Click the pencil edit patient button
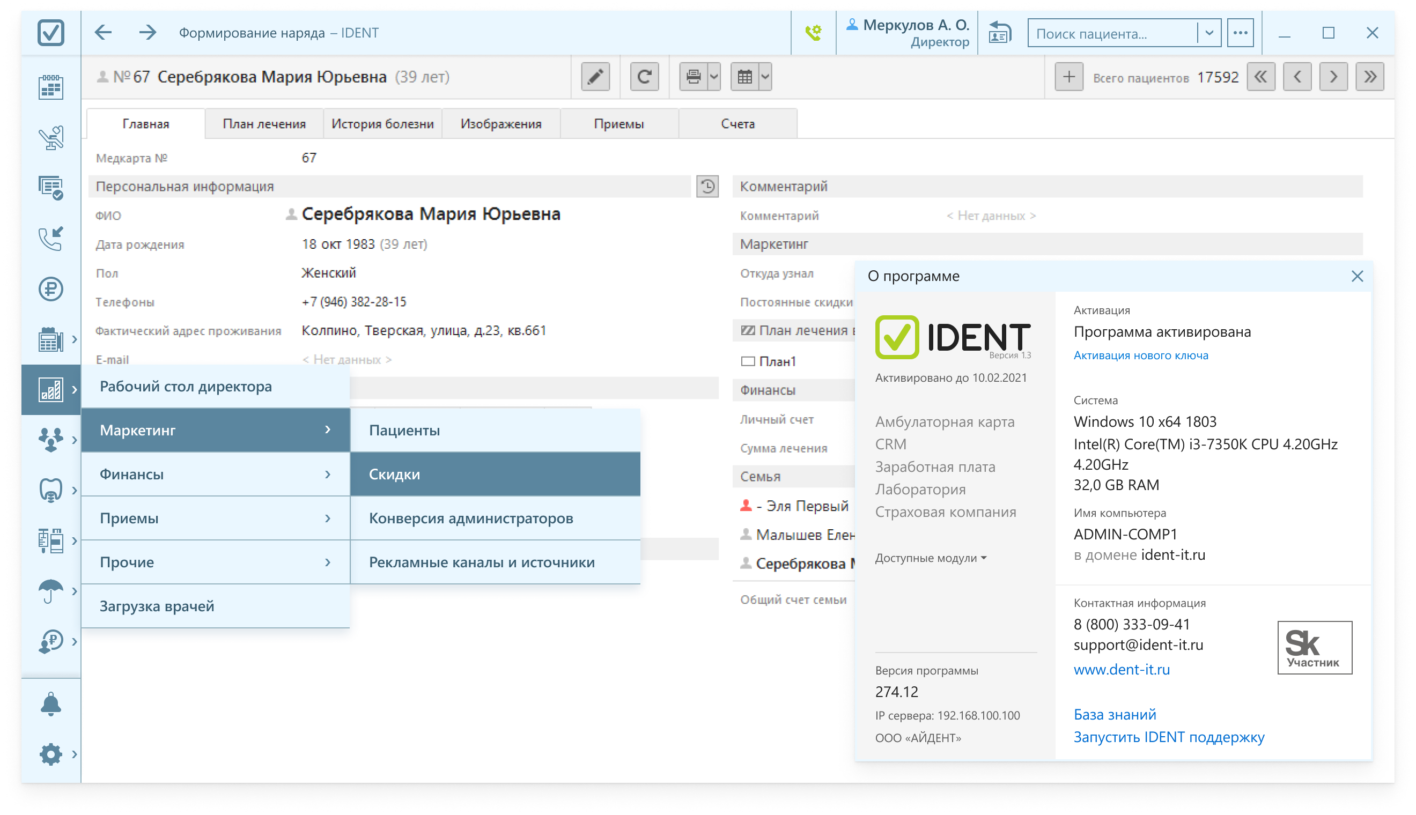 click(595, 77)
